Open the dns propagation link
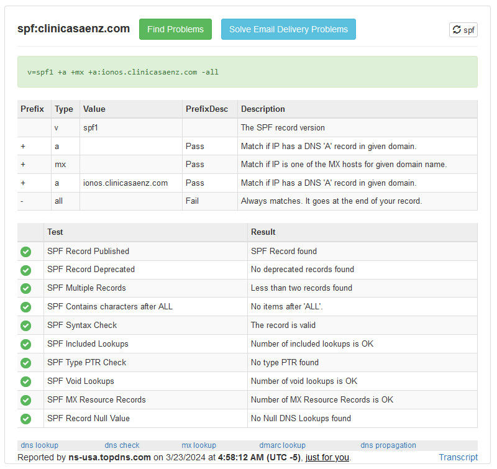Viewport: 497px width, 469px height. pos(388,445)
